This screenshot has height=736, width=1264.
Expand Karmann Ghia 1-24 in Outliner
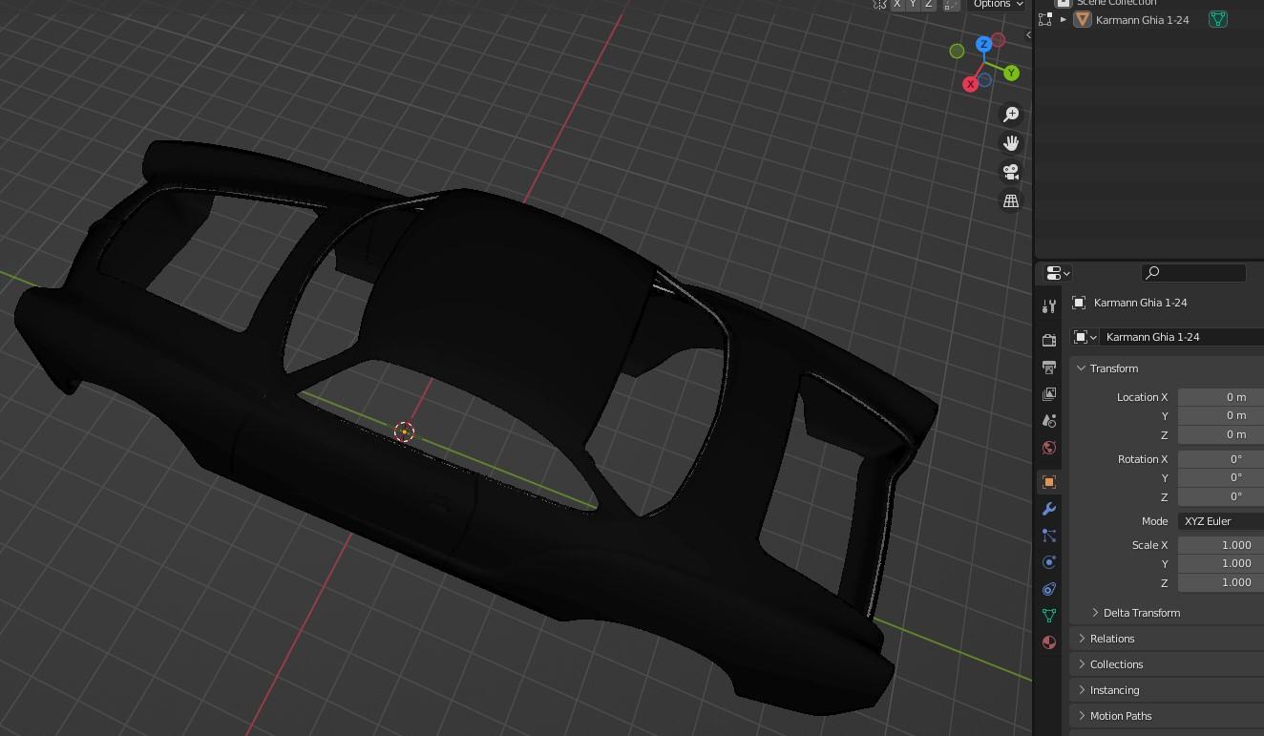coord(1064,19)
